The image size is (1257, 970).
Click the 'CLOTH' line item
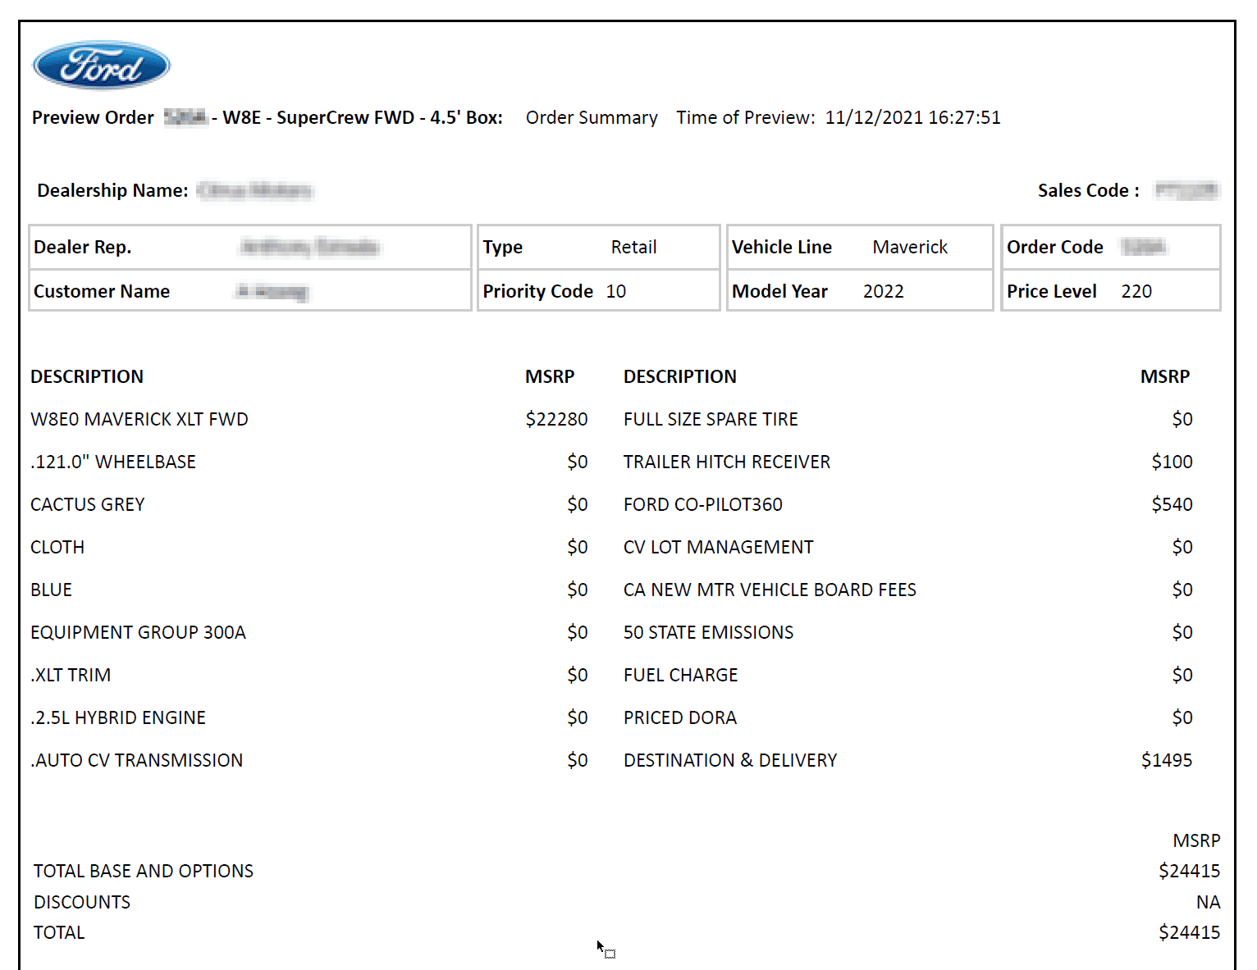[57, 548]
